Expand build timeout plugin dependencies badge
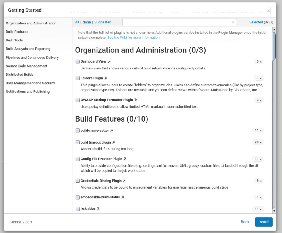 (x=258, y=142)
